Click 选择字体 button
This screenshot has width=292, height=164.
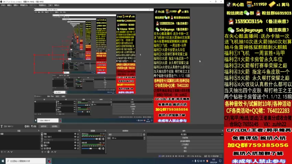click(43, 126)
